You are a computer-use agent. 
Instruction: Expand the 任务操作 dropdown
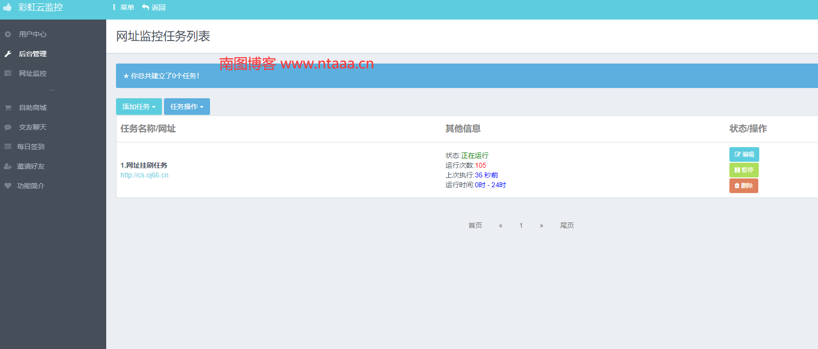click(187, 107)
